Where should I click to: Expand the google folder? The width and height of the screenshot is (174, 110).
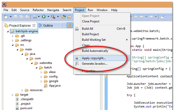(41, 81)
